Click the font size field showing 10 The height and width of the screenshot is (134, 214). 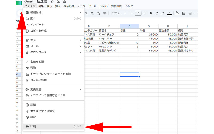138,13
